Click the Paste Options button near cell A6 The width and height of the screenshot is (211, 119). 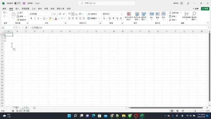pos(14,50)
